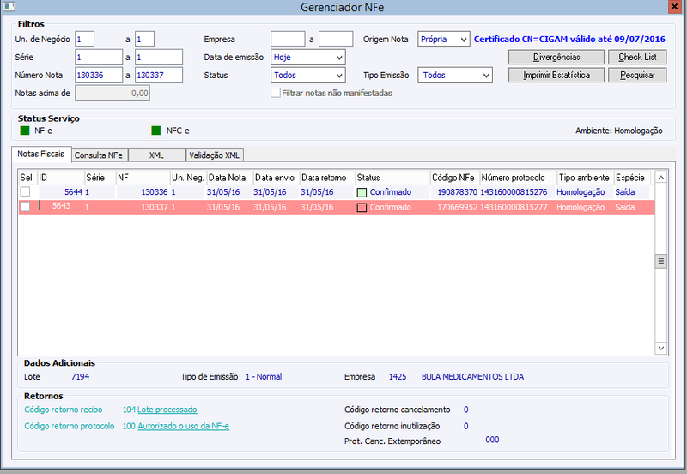Select checkbox for note ID 5644
This screenshot has width=687, height=474.
[26, 191]
